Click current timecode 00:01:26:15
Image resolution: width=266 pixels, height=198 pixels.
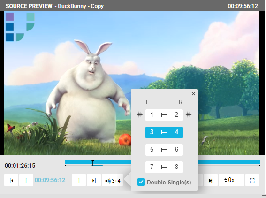[20, 166]
